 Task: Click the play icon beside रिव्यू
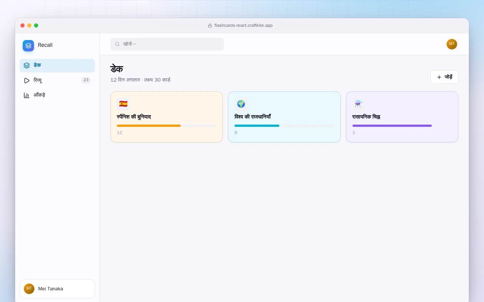point(26,80)
